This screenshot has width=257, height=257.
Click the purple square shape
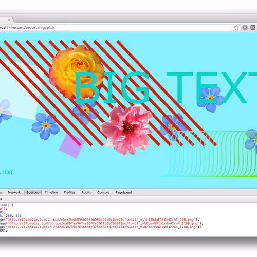click(x=72, y=145)
